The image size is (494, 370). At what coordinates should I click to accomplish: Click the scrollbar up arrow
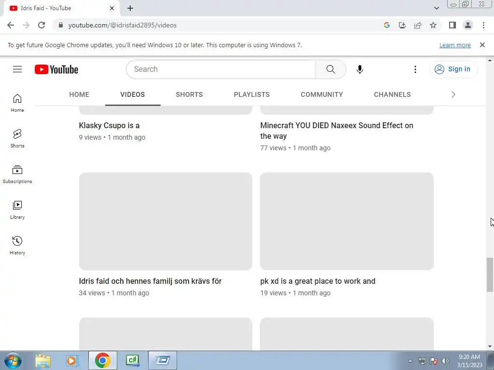click(x=490, y=60)
